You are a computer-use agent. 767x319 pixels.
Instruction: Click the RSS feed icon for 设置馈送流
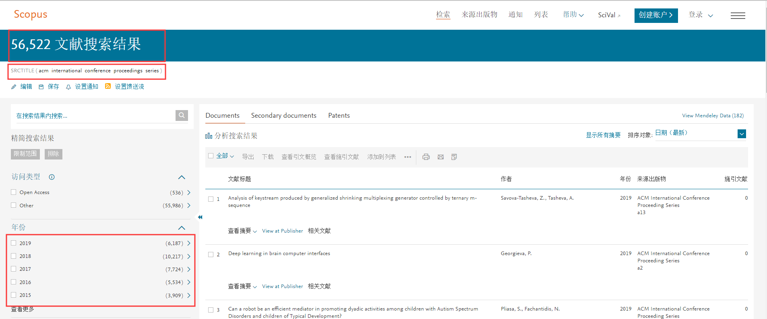(x=108, y=86)
